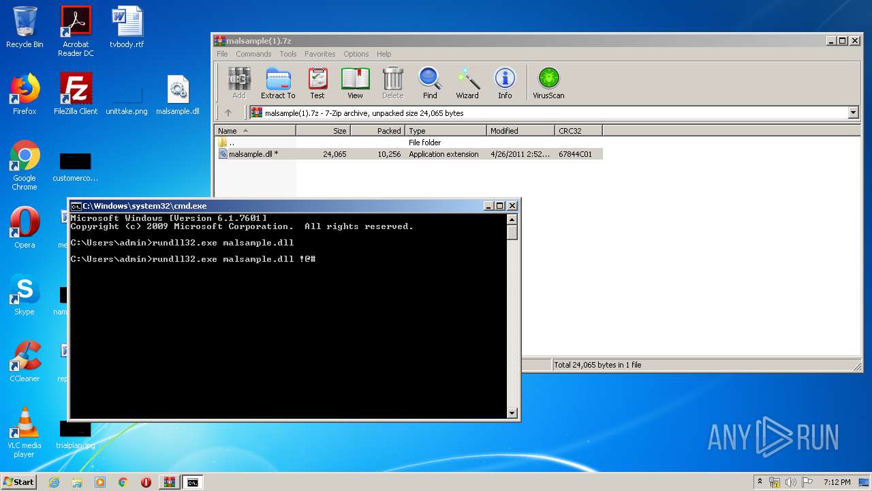Open Windows Explorer from the taskbar
This screenshot has width=872, height=491.
(77, 482)
